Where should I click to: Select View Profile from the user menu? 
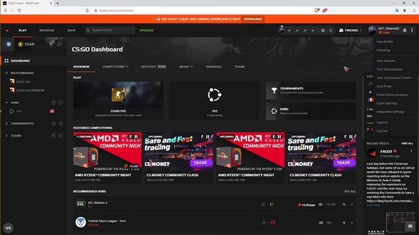384,42
